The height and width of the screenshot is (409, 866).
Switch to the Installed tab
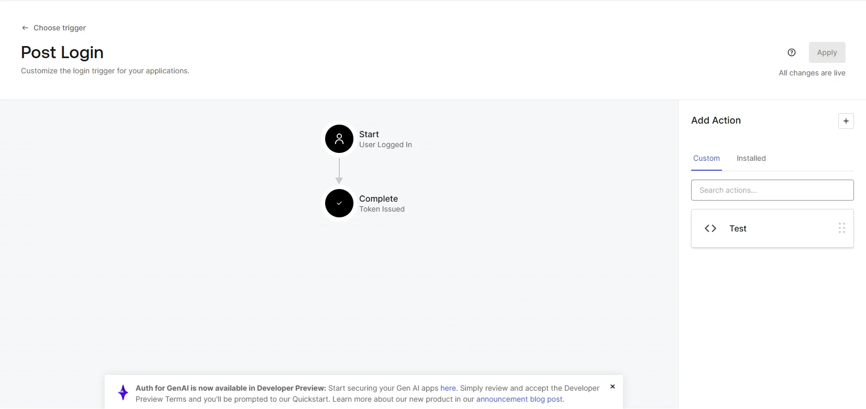(751, 158)
